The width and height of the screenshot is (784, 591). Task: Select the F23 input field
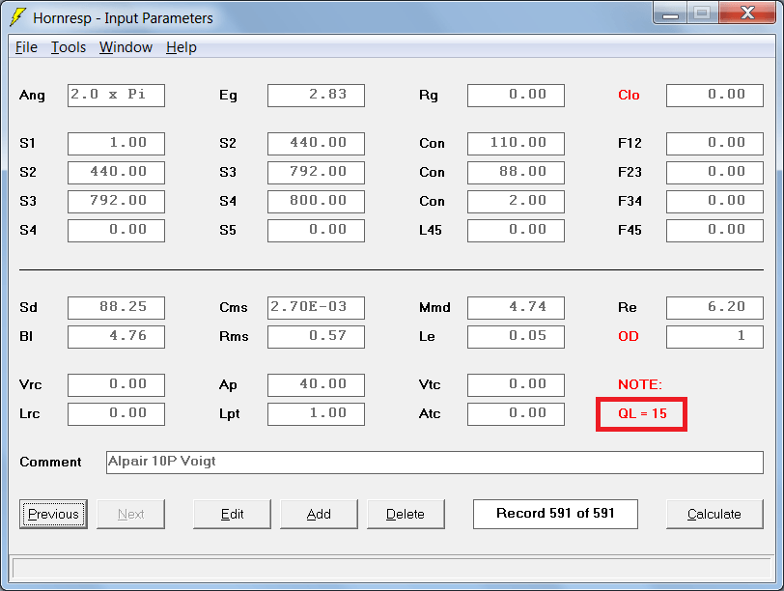[715, 173]
